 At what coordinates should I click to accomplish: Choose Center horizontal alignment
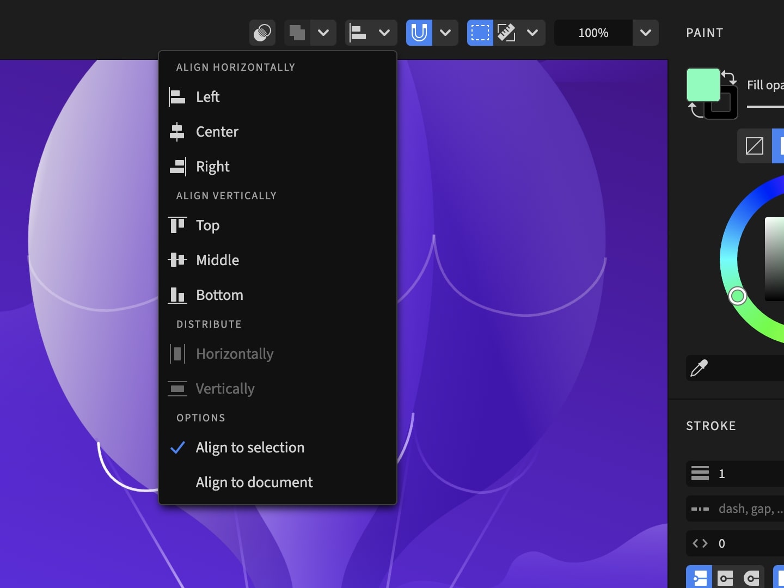point(278,132)
